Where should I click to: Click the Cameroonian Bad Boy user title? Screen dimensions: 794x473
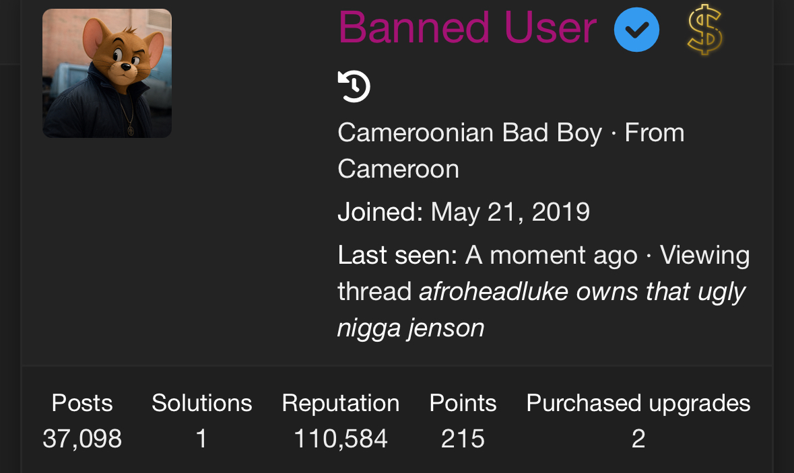470,133
